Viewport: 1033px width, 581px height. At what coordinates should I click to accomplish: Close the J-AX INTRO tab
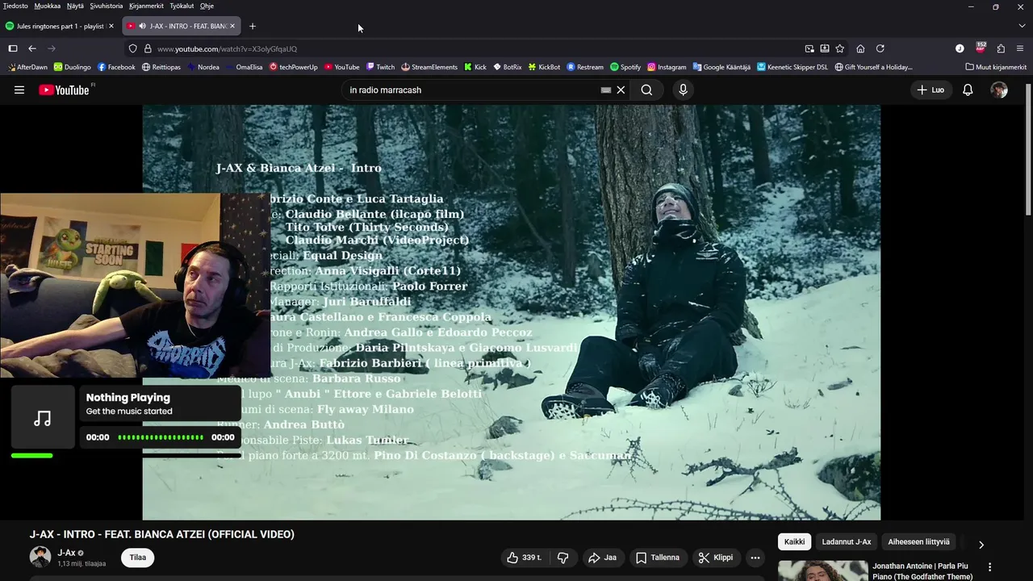(232, 26)
